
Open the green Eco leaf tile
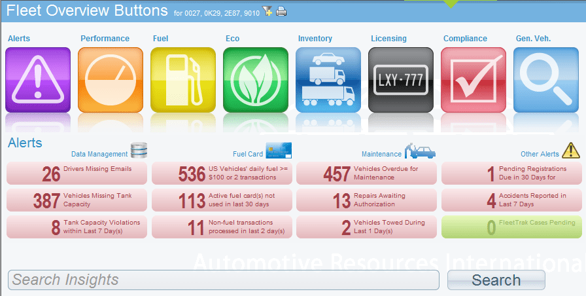255,79
